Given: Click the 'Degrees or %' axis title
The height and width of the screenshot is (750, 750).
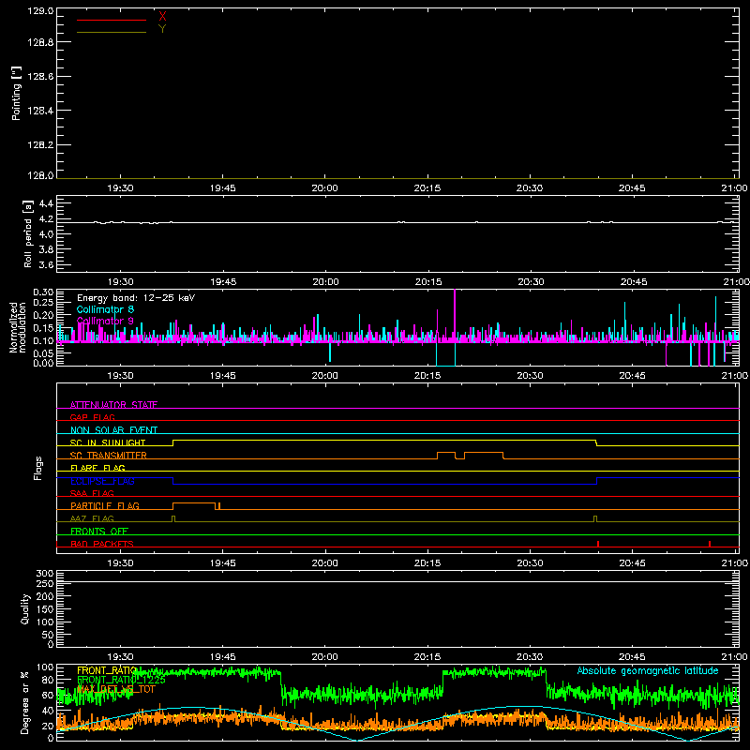Looking at the screenshot, I should click(x=24, y=702).
